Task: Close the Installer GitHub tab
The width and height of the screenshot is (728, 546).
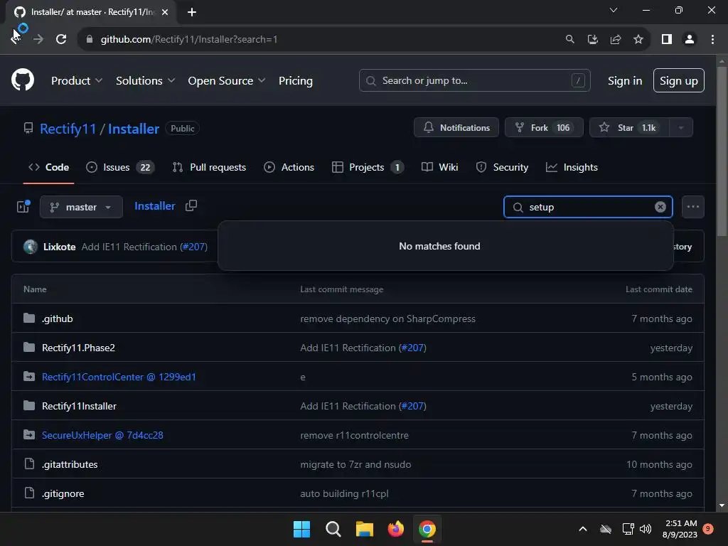Action: coord(165,12)
